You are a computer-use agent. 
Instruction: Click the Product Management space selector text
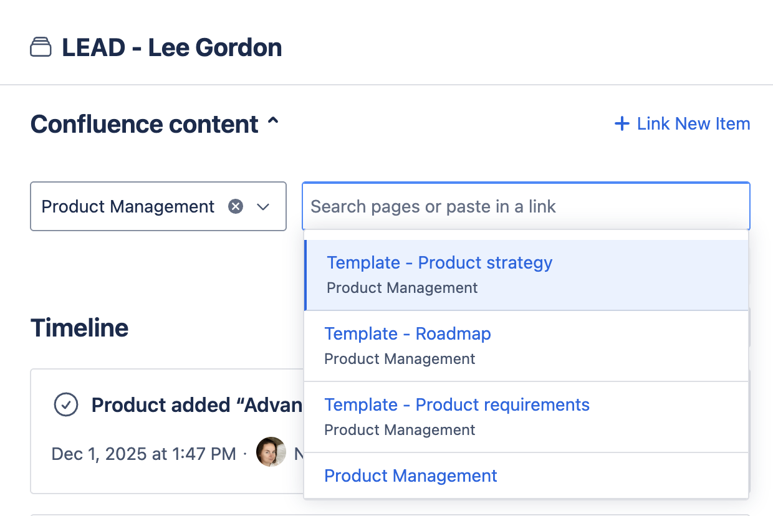click(x=128, y=206)
